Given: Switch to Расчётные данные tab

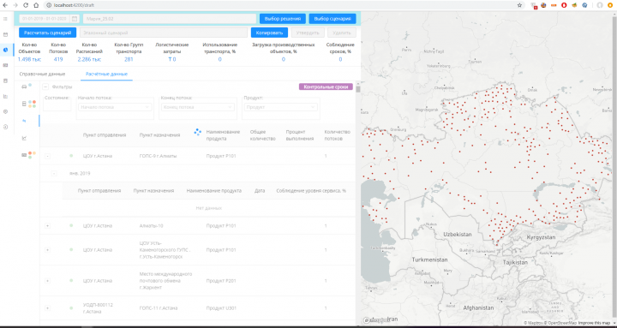Looking at the screenshot, I should click(106, 74).
